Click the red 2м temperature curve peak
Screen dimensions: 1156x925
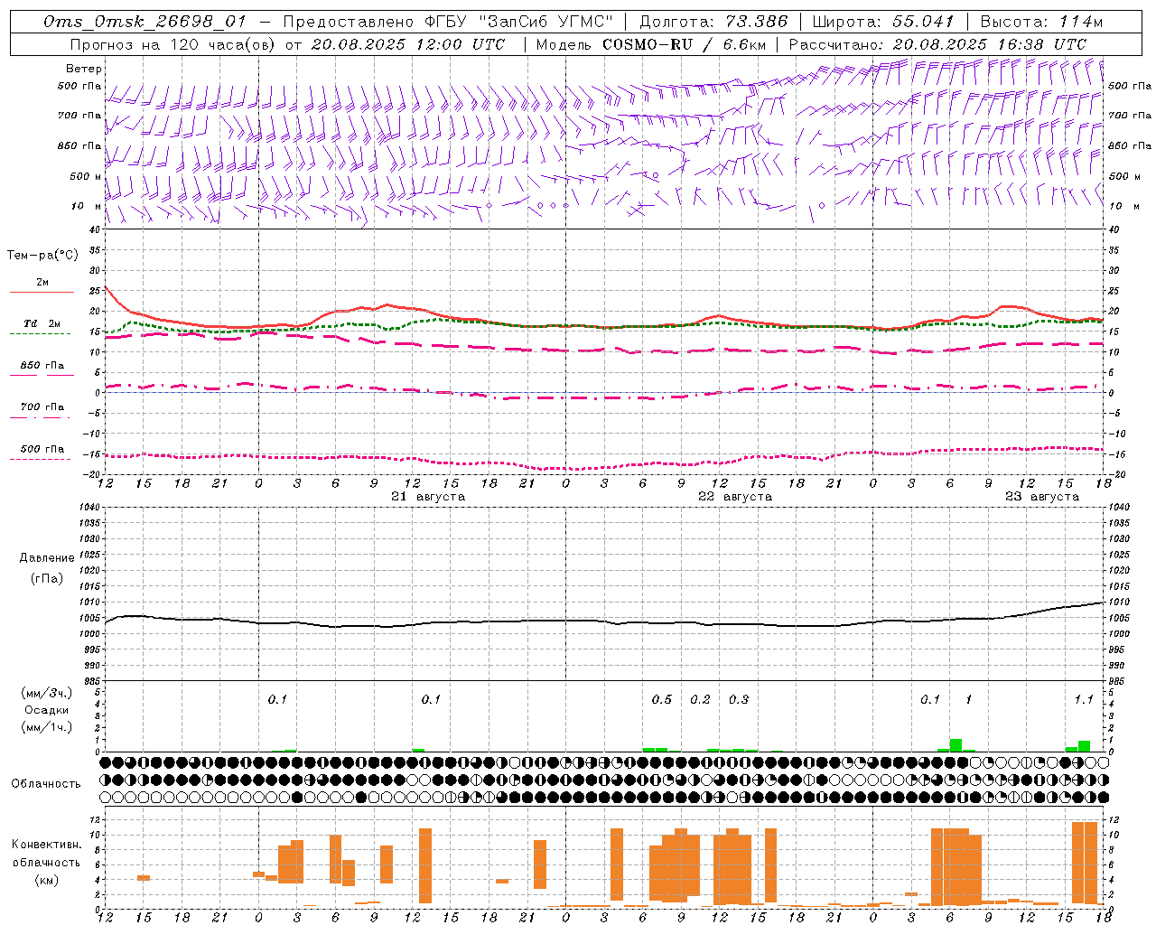pos(107,288)
